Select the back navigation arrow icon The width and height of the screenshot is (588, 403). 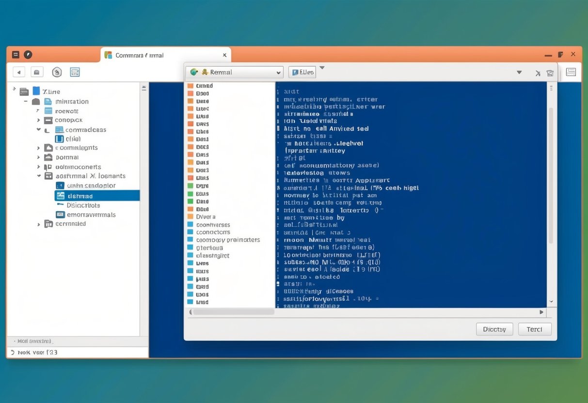[x=18, y=72]
